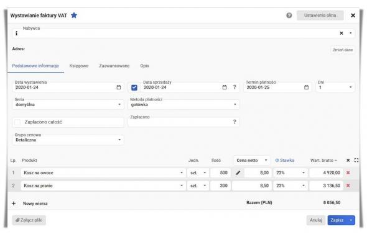Screen dimensions: 367x237
Task: Click the blue favorite star icon
Action: coord(74,16)
